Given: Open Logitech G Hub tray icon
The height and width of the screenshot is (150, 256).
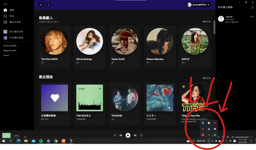Looking at the screenshot, I should [203, 129].
